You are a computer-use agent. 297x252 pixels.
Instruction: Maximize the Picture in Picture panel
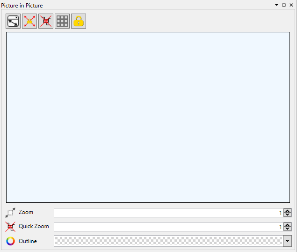coord(284,5)
